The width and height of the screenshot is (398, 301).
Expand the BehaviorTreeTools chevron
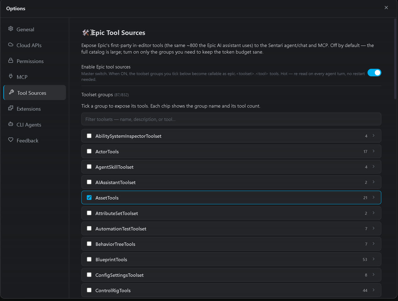374,244
